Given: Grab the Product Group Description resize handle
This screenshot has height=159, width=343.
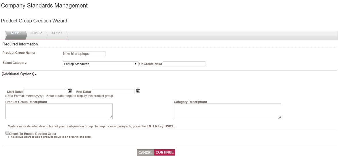Looking at the screenshot, I should tap(111, 117).
